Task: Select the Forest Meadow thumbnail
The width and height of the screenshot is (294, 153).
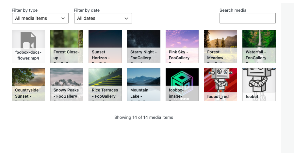Action: [x=220, y=47]
